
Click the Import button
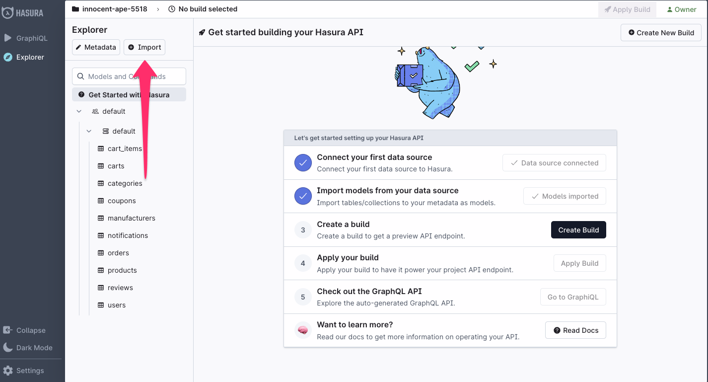(144, 47)
